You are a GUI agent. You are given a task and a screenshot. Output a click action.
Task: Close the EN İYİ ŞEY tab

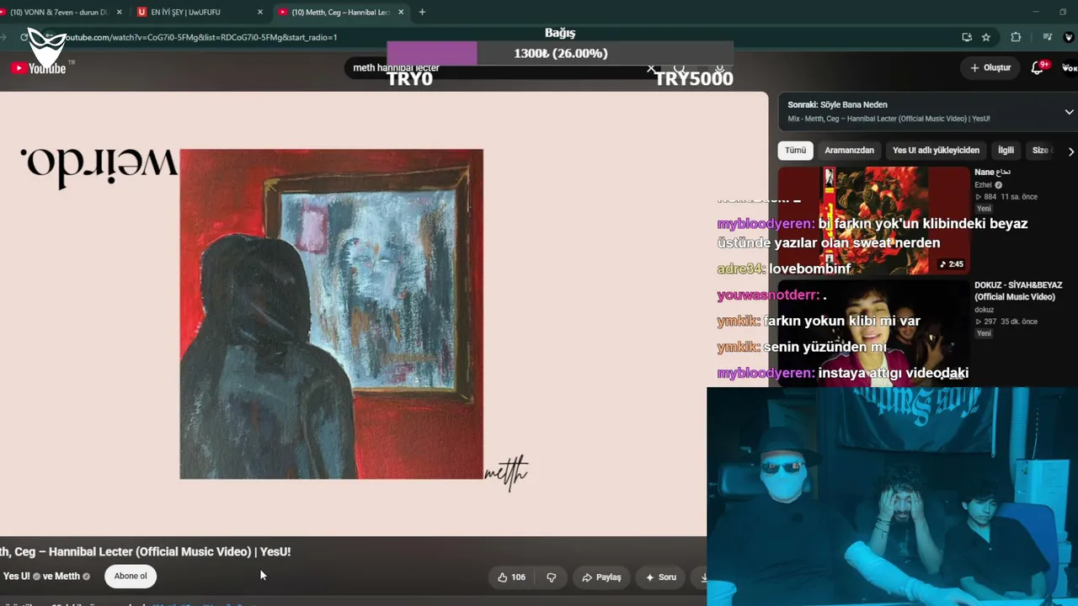pyautogui.click(x=259, y=12)
